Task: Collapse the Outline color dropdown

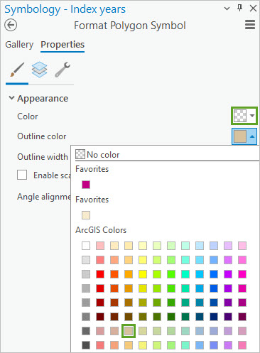Action: (x=244, y=136)
